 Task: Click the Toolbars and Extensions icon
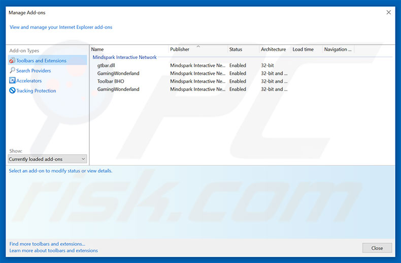12,61
